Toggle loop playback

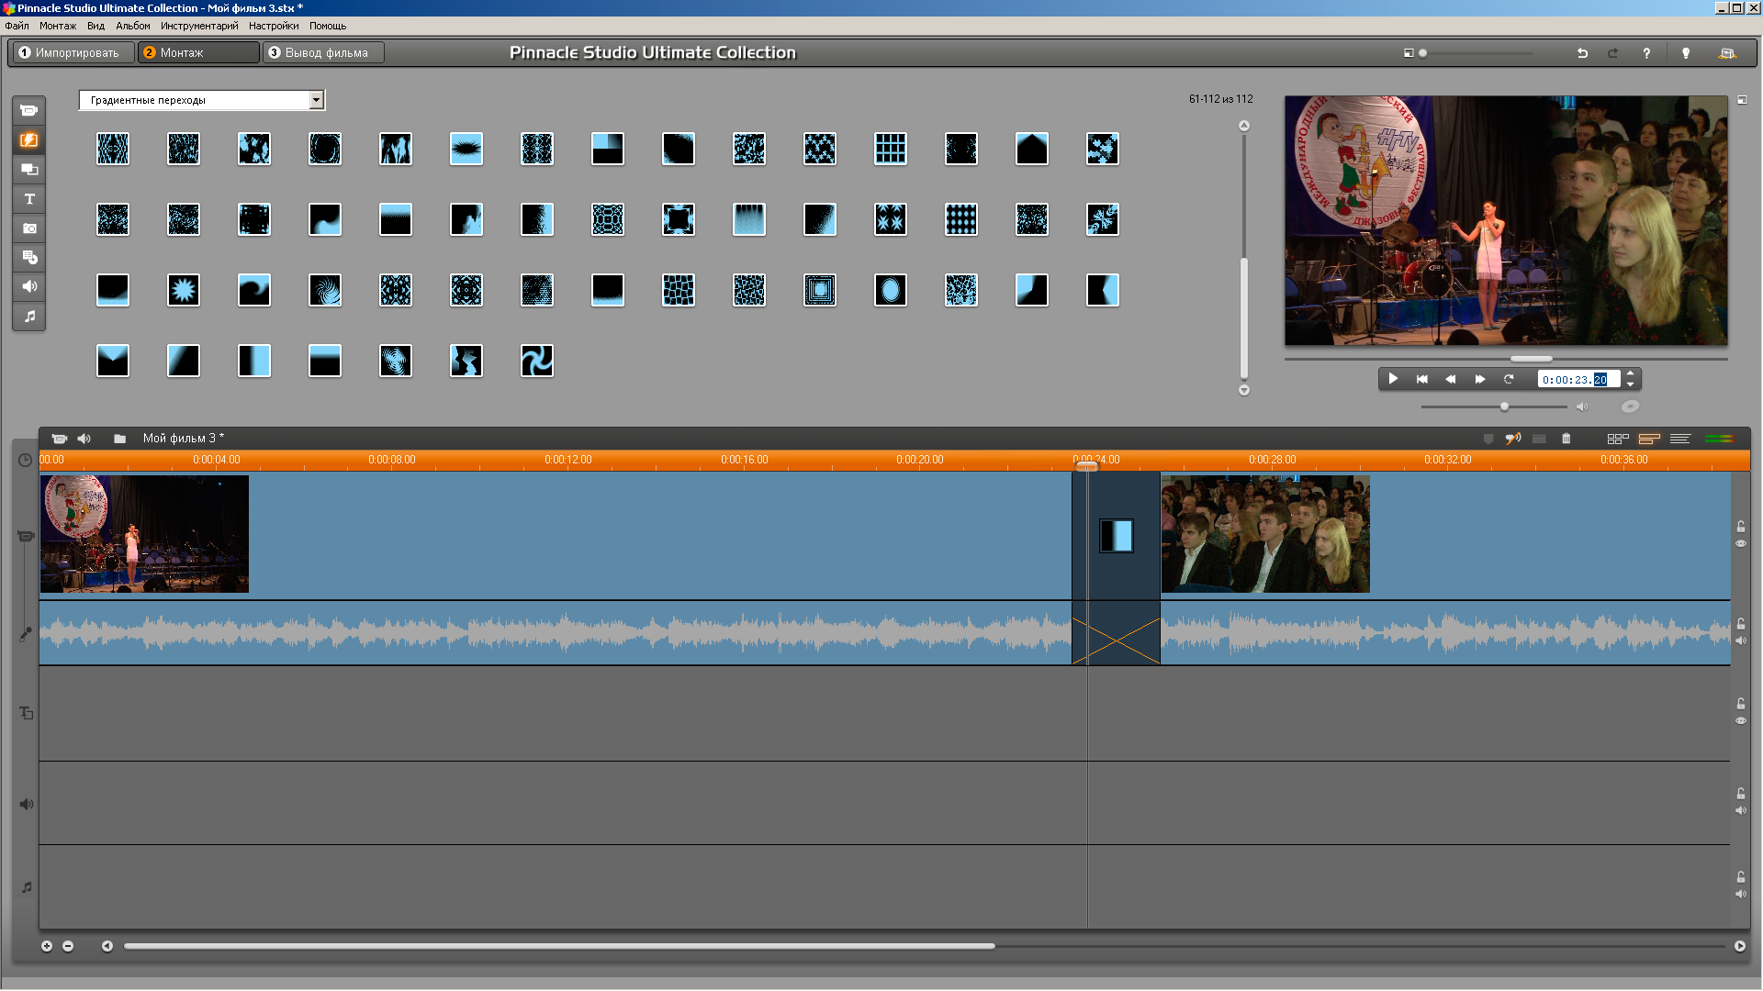(1509, 379)
